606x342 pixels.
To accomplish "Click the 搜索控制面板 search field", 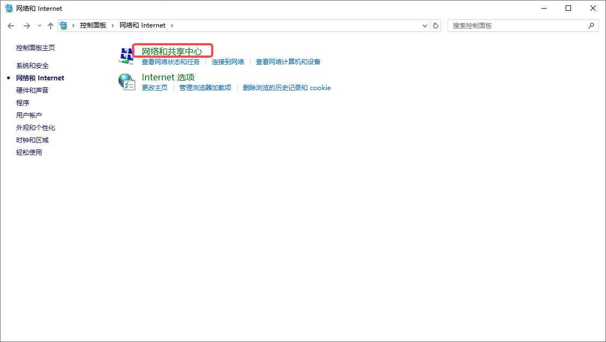I will point(517,25).
